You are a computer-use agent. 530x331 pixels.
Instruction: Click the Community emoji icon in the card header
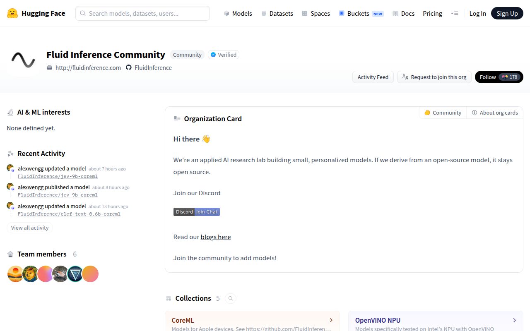pyautogui.click(x=427, y=113)
